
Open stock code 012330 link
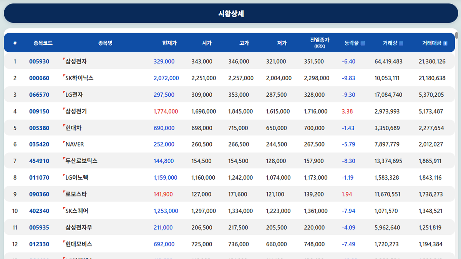pos(39,244)
